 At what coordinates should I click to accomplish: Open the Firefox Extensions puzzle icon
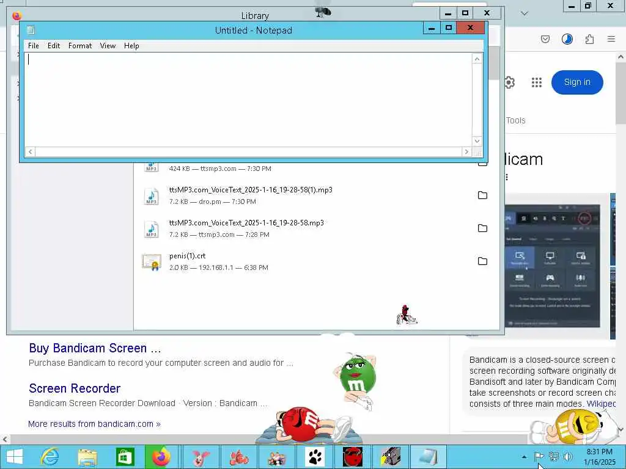589,39
